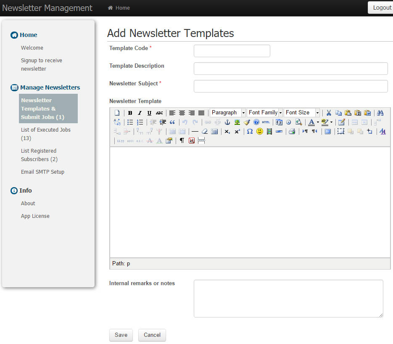Open text color picker arrow

[x=318, y=122]
